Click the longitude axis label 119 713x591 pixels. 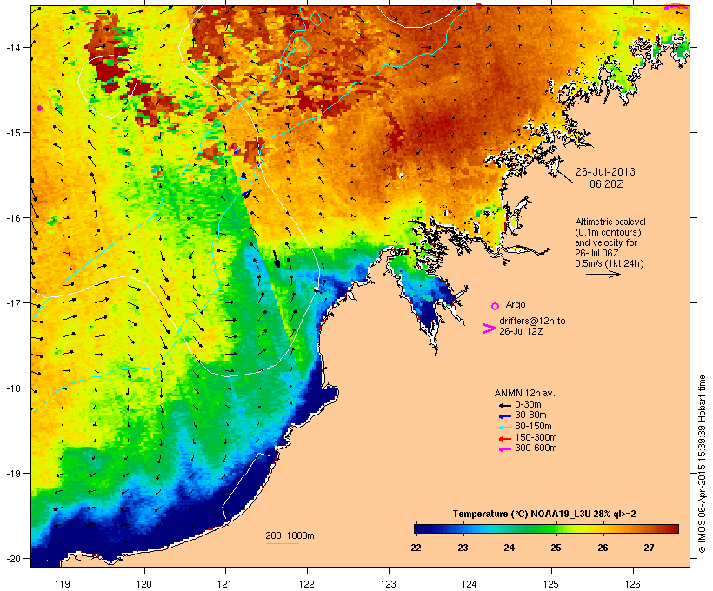63,584
